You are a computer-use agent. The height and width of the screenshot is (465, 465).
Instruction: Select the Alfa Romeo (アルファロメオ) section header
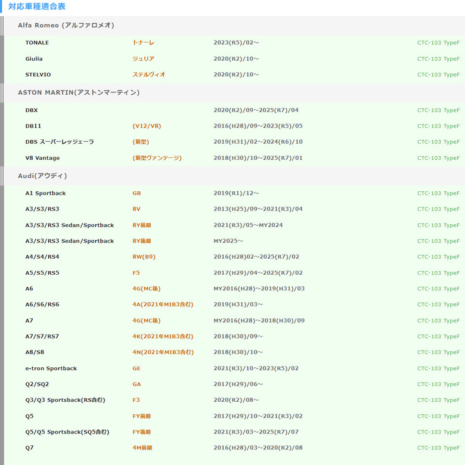tap(66, 25)
